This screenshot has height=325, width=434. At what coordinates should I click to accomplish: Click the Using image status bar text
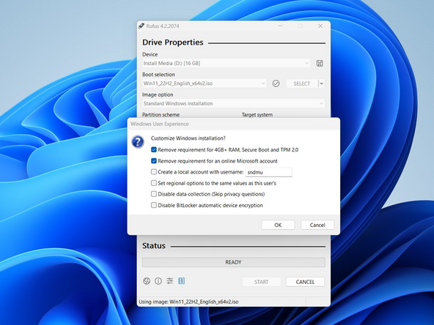(188, 302)
